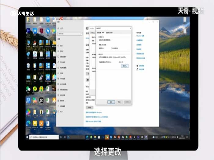Click the Cortana circle on the taskbar
The width and height of the screenshot is (214, 160).
[61, 137]
